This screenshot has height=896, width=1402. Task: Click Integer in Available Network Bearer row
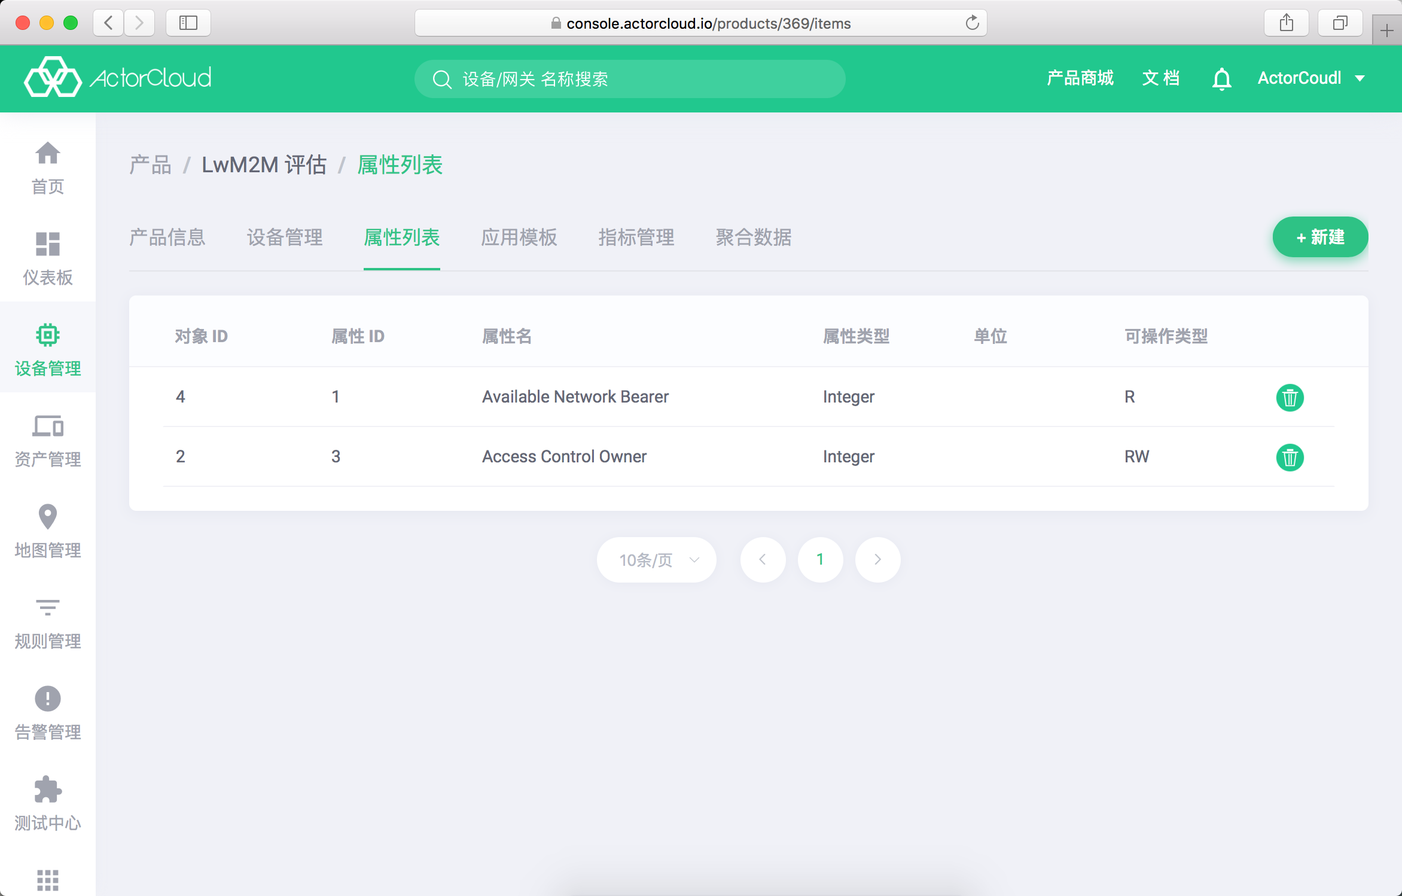(848, 397)
